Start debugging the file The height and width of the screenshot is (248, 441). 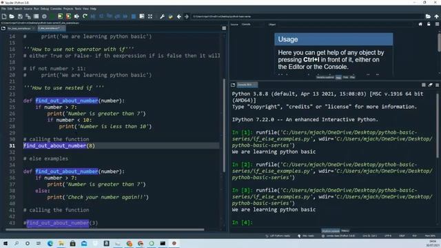pos(93,17)
